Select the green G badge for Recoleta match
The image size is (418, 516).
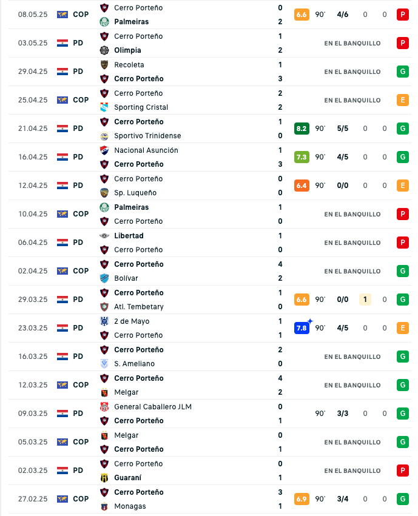click(403, 72)
